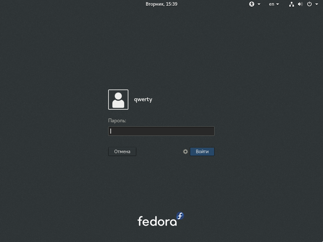
Task: Click the volume speaker icon
Action: tap(300, 4)
